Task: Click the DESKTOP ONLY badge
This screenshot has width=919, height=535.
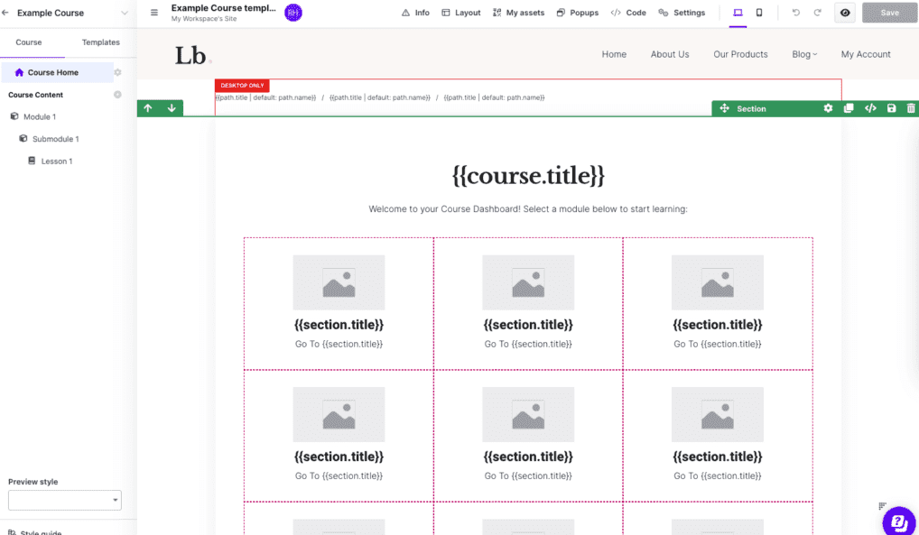Action: pyautogui.click(x=242, y=86)
